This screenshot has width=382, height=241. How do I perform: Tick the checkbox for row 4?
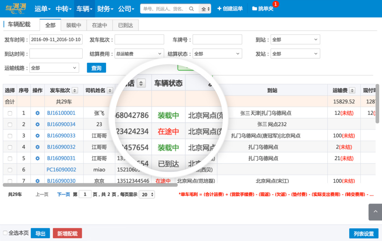pyautogui.click(x=10, y=147)
